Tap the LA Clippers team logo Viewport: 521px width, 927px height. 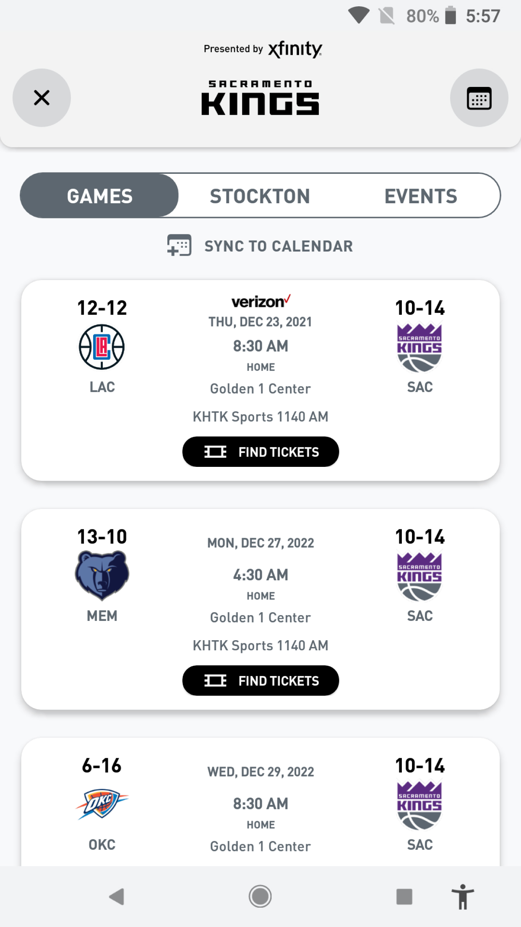tap(102, 347)
